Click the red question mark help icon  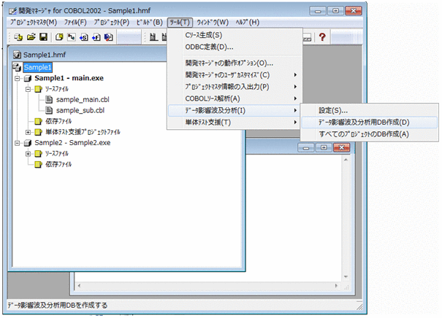click(x=322, y=37)
